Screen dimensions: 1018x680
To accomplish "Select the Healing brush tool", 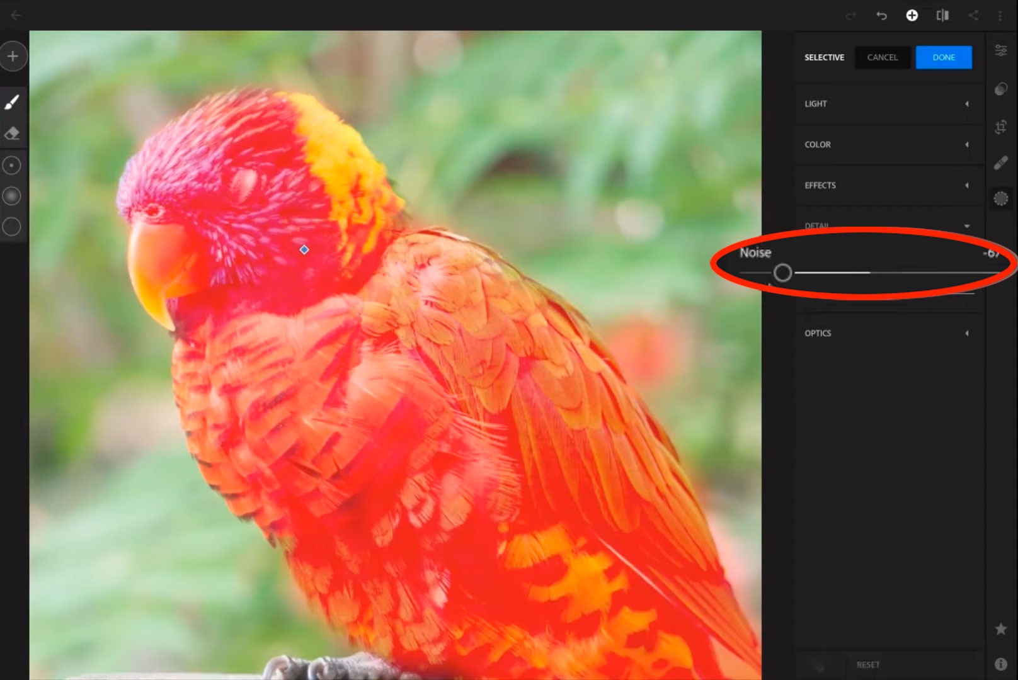I will pyautogui.click(x=1000, y=163).
